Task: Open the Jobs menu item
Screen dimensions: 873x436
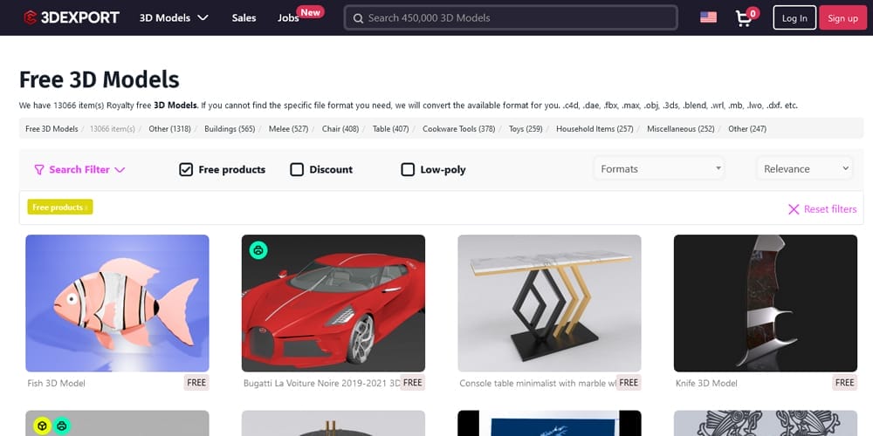Action: tap(288, 17)
